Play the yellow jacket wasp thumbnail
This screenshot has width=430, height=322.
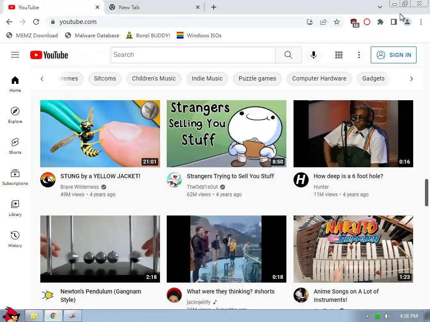(x=100, y=134)
